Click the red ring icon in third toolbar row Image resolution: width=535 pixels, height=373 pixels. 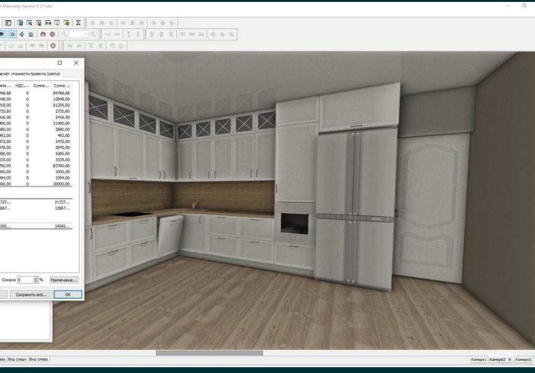click(x=53, y=46)
